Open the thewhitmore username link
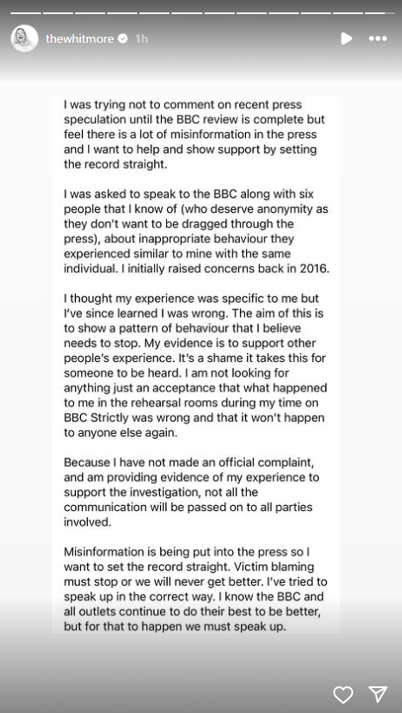Image resolution: width=402 pixels, height=713 pixels. (79, 39)
